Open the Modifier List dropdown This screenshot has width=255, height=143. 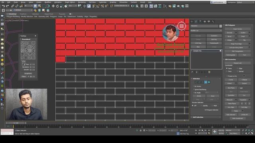click(x=206, y=31)
